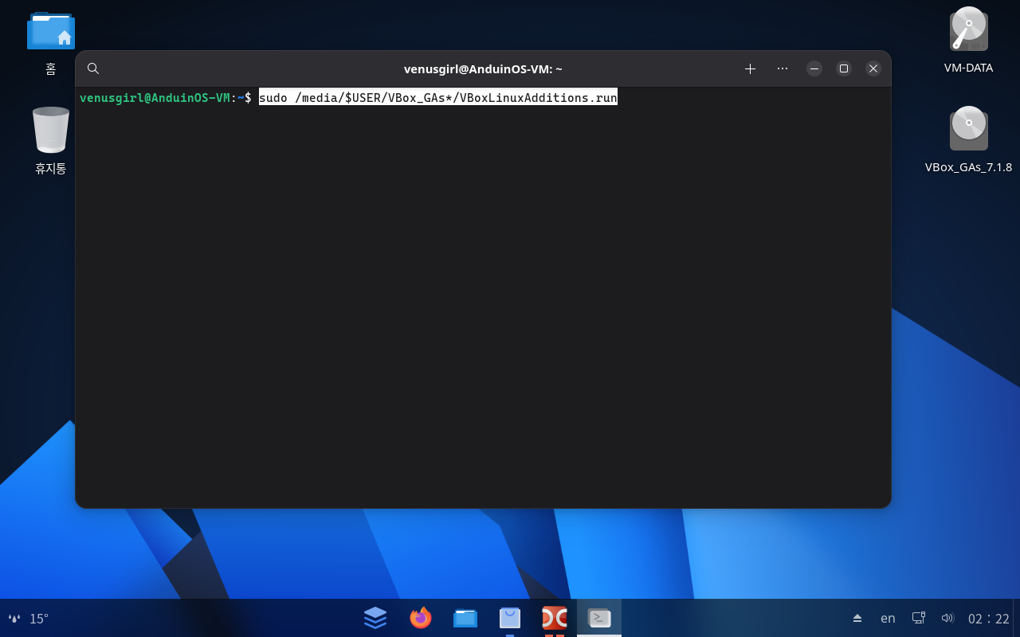Open the weather widget showing 15°
The width and height of the screenshot is (1020, 637).
click(28, 619)
